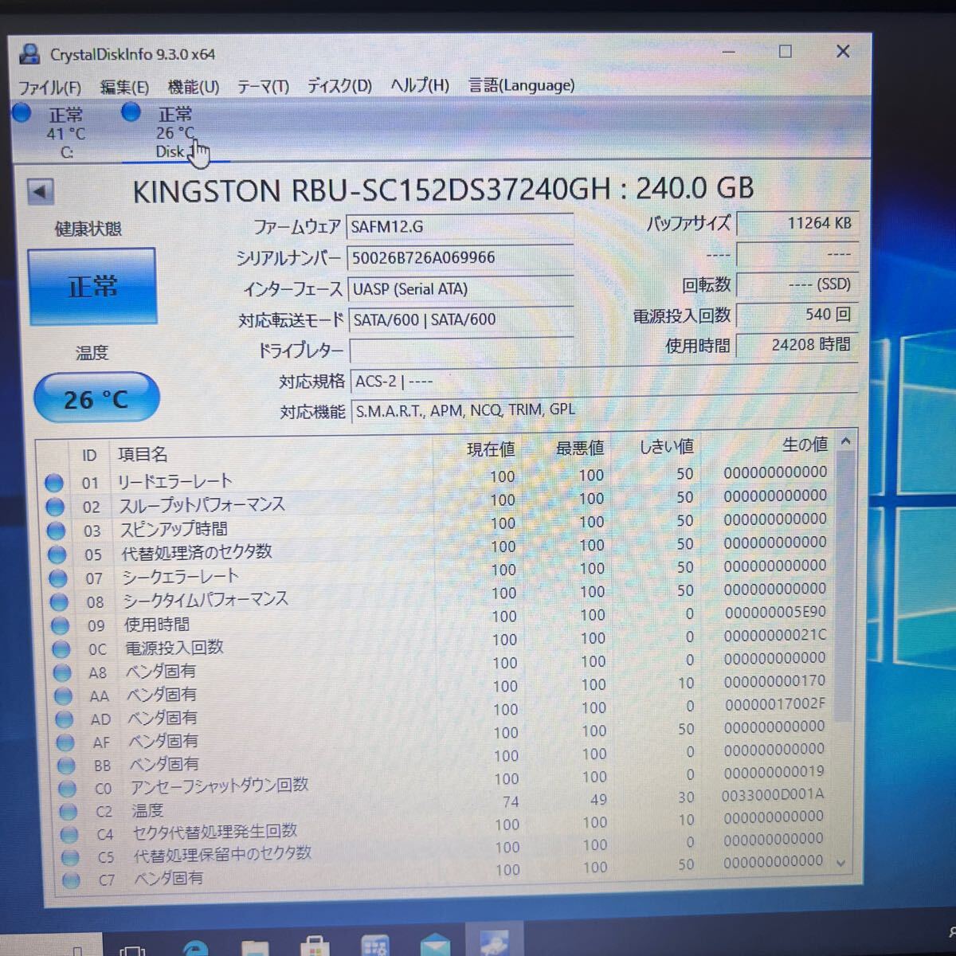Click the status dot for 03 スピンアップ時間
The height and width of the screenshot is (956, 956).
click(x=56, y=531)
